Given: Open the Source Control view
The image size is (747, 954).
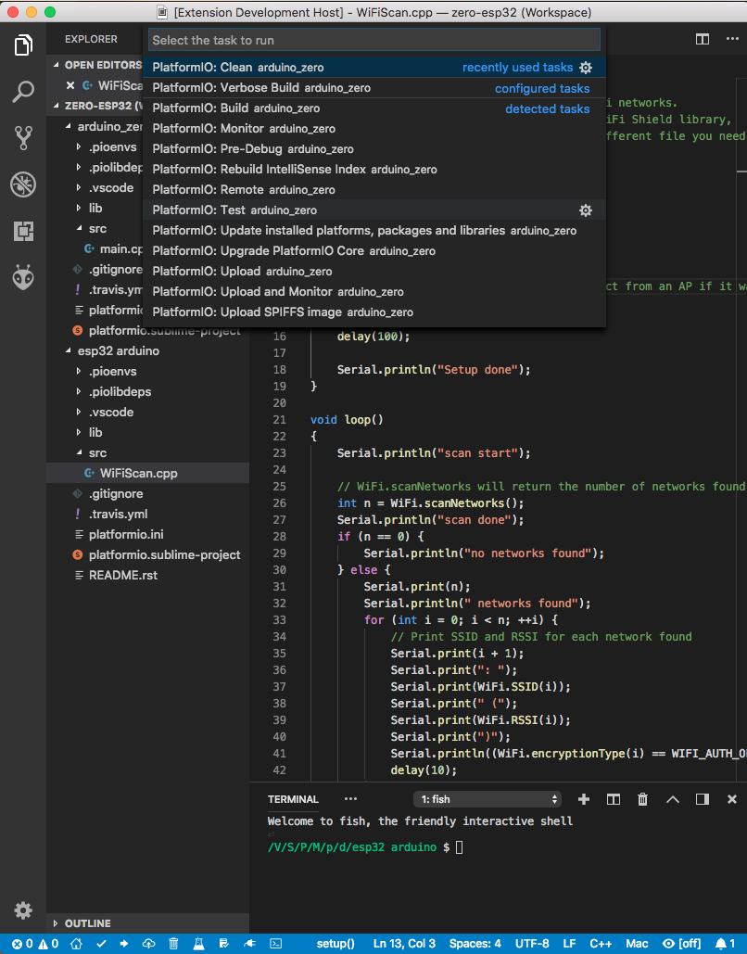Looking at the screenshot, I should coord(23,137).
